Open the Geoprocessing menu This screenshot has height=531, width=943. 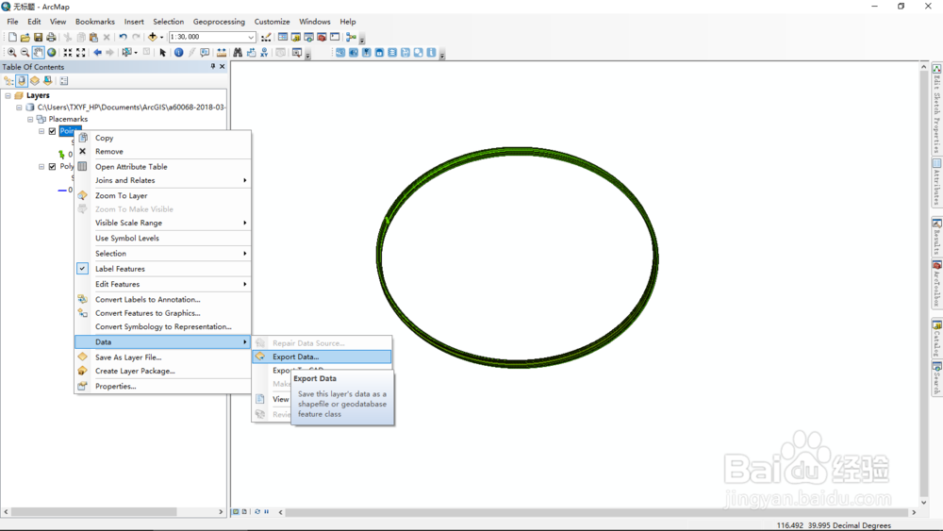click(x=219, y=22)
